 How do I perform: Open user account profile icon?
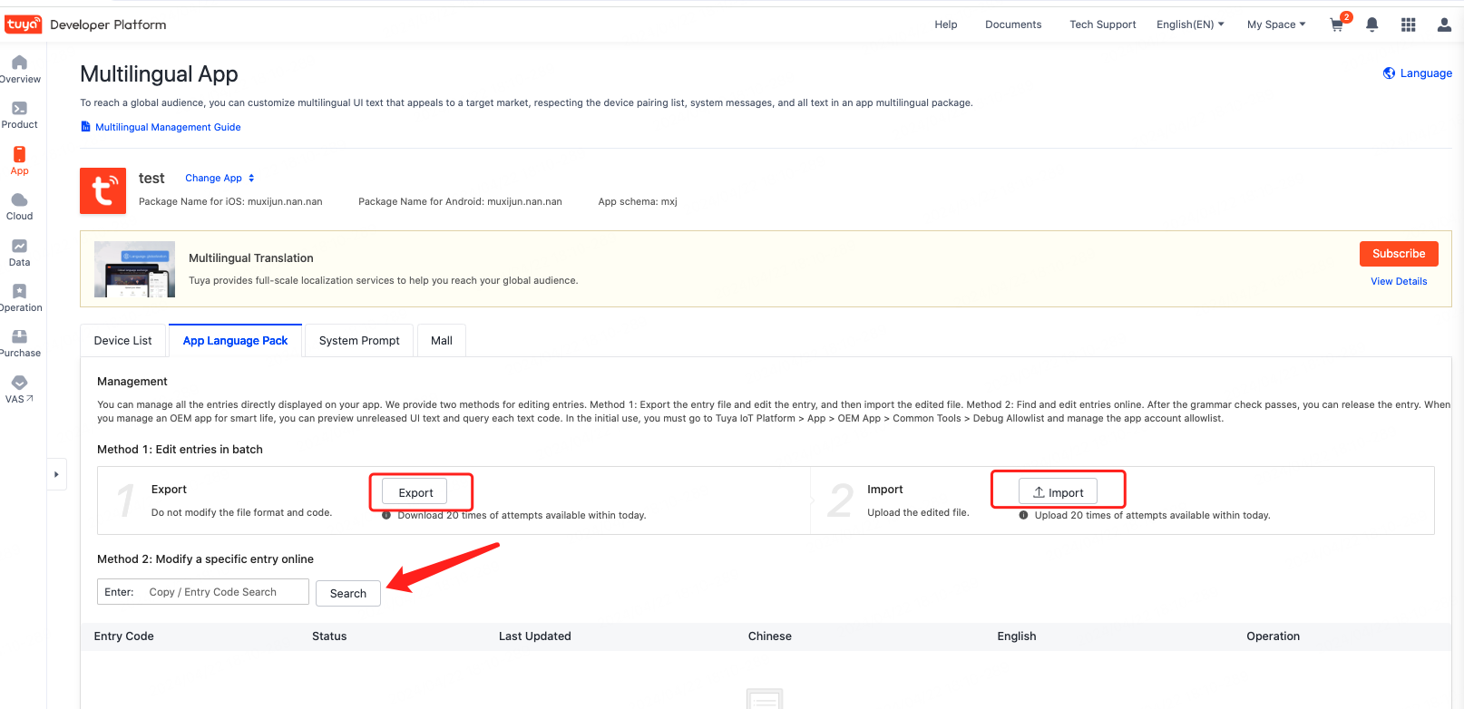pos(1444,24)
